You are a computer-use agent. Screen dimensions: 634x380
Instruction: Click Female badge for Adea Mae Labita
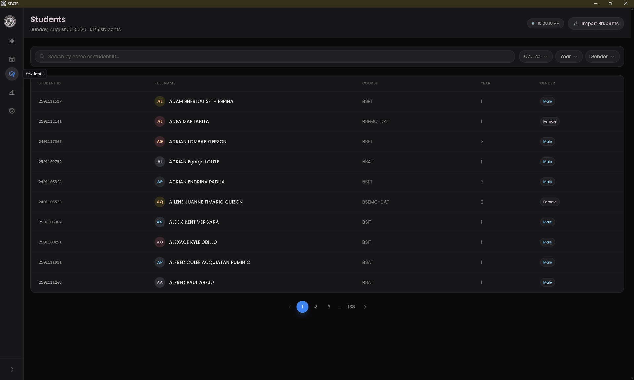pyautogui.click(x=550, y=121)
